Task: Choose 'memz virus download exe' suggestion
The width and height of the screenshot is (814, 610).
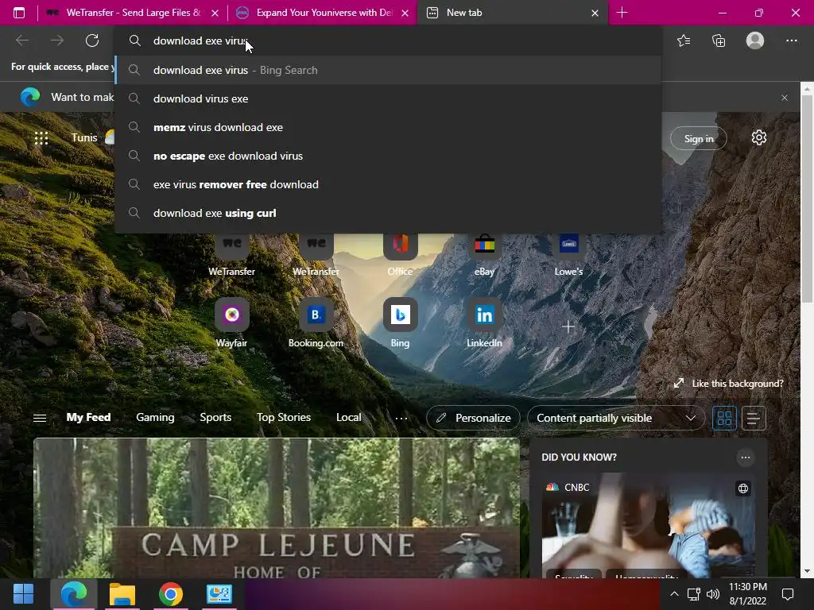Action: (388, 127)
